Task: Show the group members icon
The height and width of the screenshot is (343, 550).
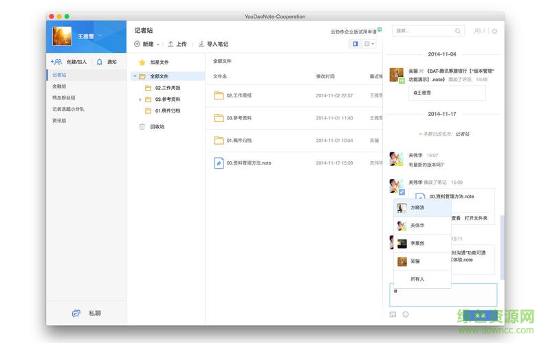Action: click(478, 31)
